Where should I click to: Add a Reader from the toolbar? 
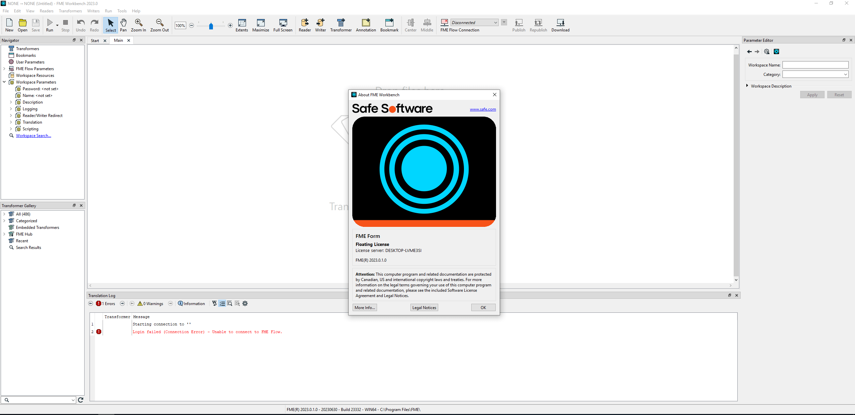point(305,25)
